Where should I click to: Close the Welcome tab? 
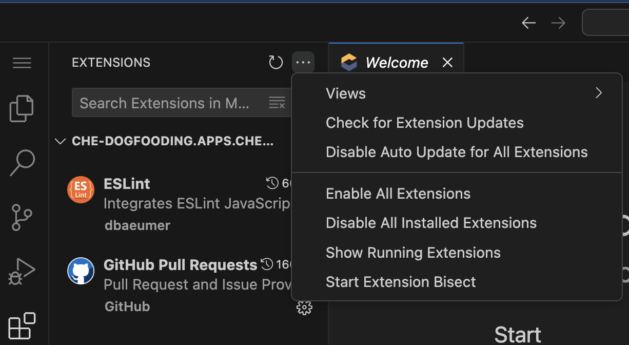click(x=447, y=63)
